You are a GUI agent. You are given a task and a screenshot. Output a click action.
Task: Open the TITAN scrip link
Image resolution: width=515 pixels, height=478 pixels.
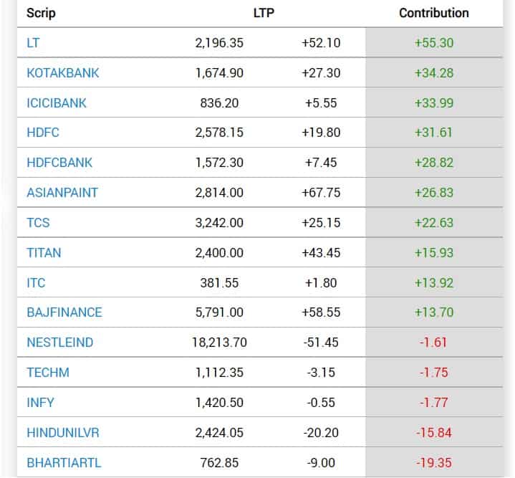coord(44,253)
